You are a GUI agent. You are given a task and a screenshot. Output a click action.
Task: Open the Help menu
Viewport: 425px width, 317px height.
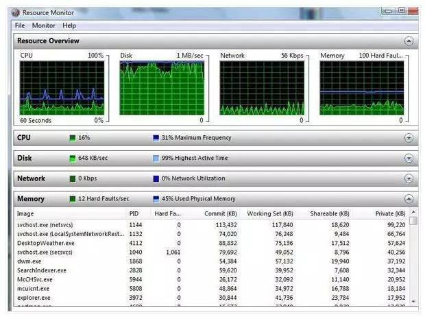click(69, 25)
